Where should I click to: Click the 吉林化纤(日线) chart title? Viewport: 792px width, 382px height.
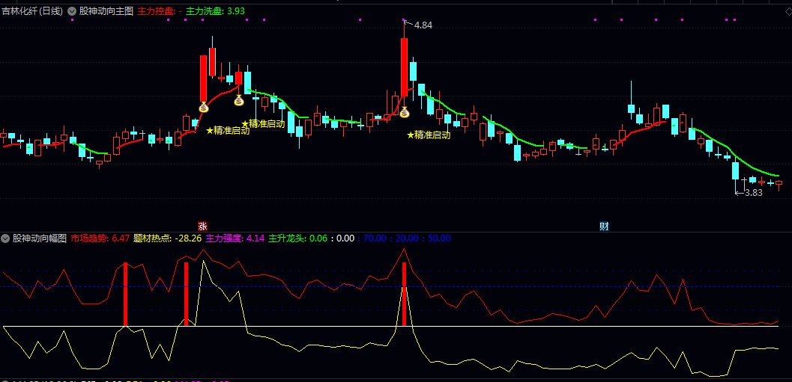[x=33, y=11]
